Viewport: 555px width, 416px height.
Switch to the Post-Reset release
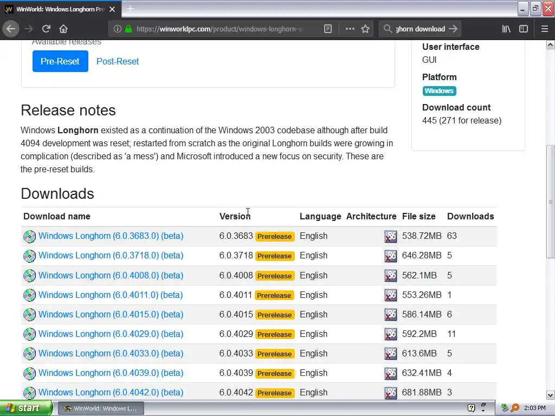tap(118, 61)
